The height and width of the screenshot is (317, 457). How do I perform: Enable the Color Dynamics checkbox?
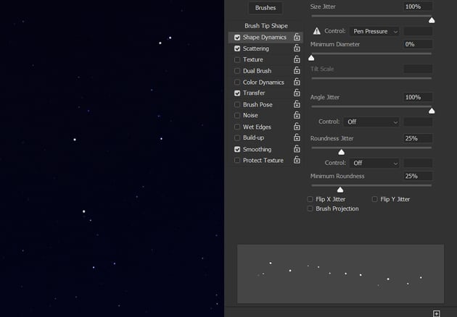point(237,83)
